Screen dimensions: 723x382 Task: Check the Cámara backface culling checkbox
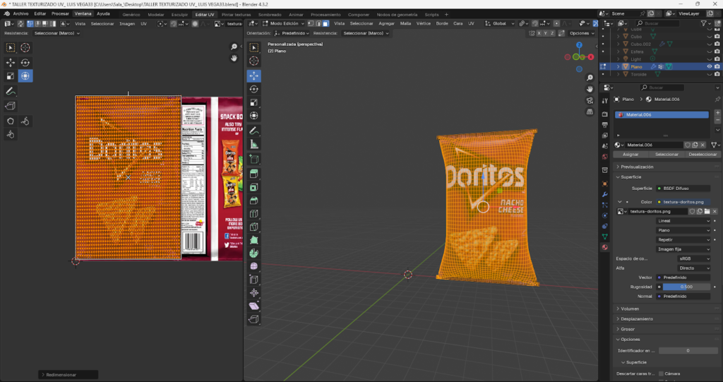[x=661, y=374]
